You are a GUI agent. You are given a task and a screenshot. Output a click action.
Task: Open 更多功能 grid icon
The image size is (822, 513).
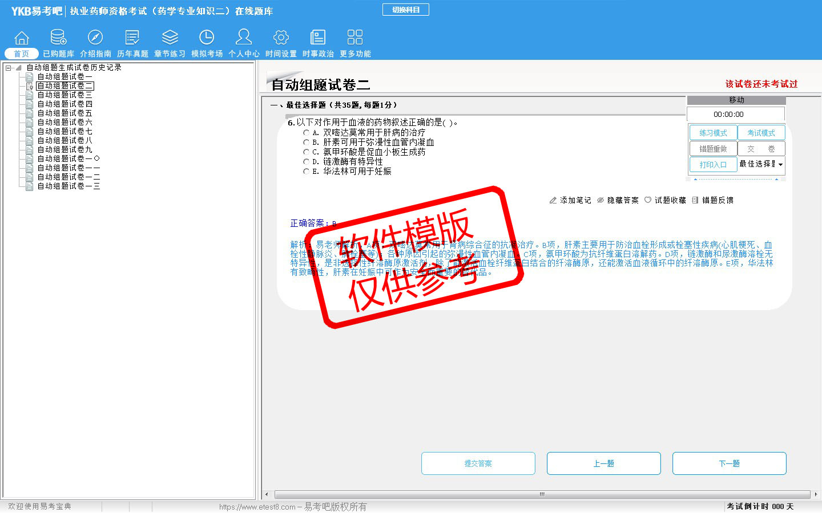coord(355,38)
